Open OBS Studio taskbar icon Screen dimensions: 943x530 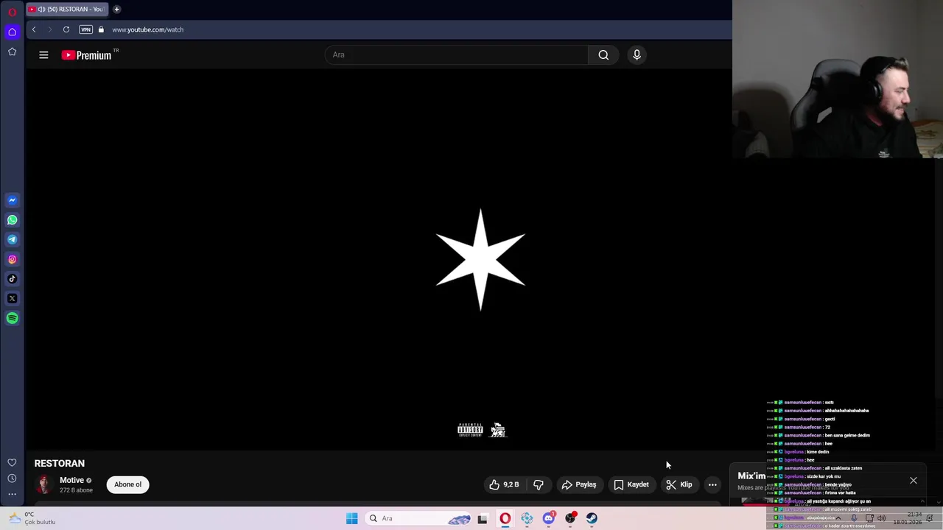(x=570, y=518)
